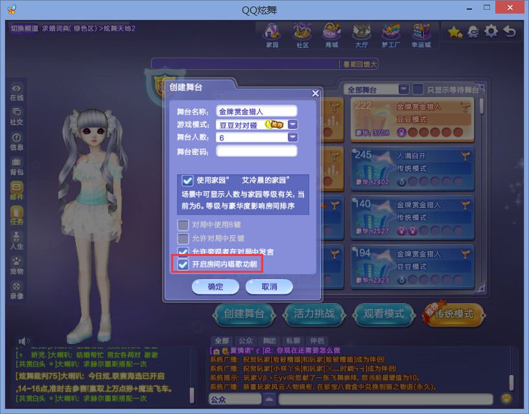The height and width of the screenshot is (414, 529).
Task: Click the 切换频道 channel switcher
Action: 24,29
